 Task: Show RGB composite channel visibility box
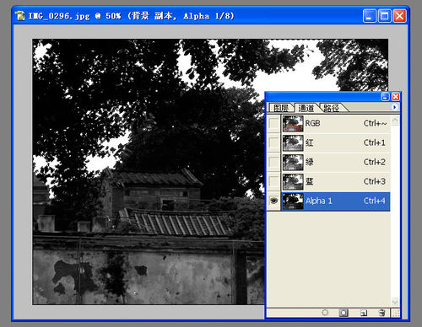(273, 123)
